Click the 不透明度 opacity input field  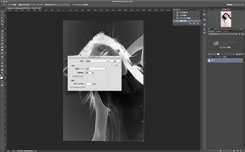88,73
